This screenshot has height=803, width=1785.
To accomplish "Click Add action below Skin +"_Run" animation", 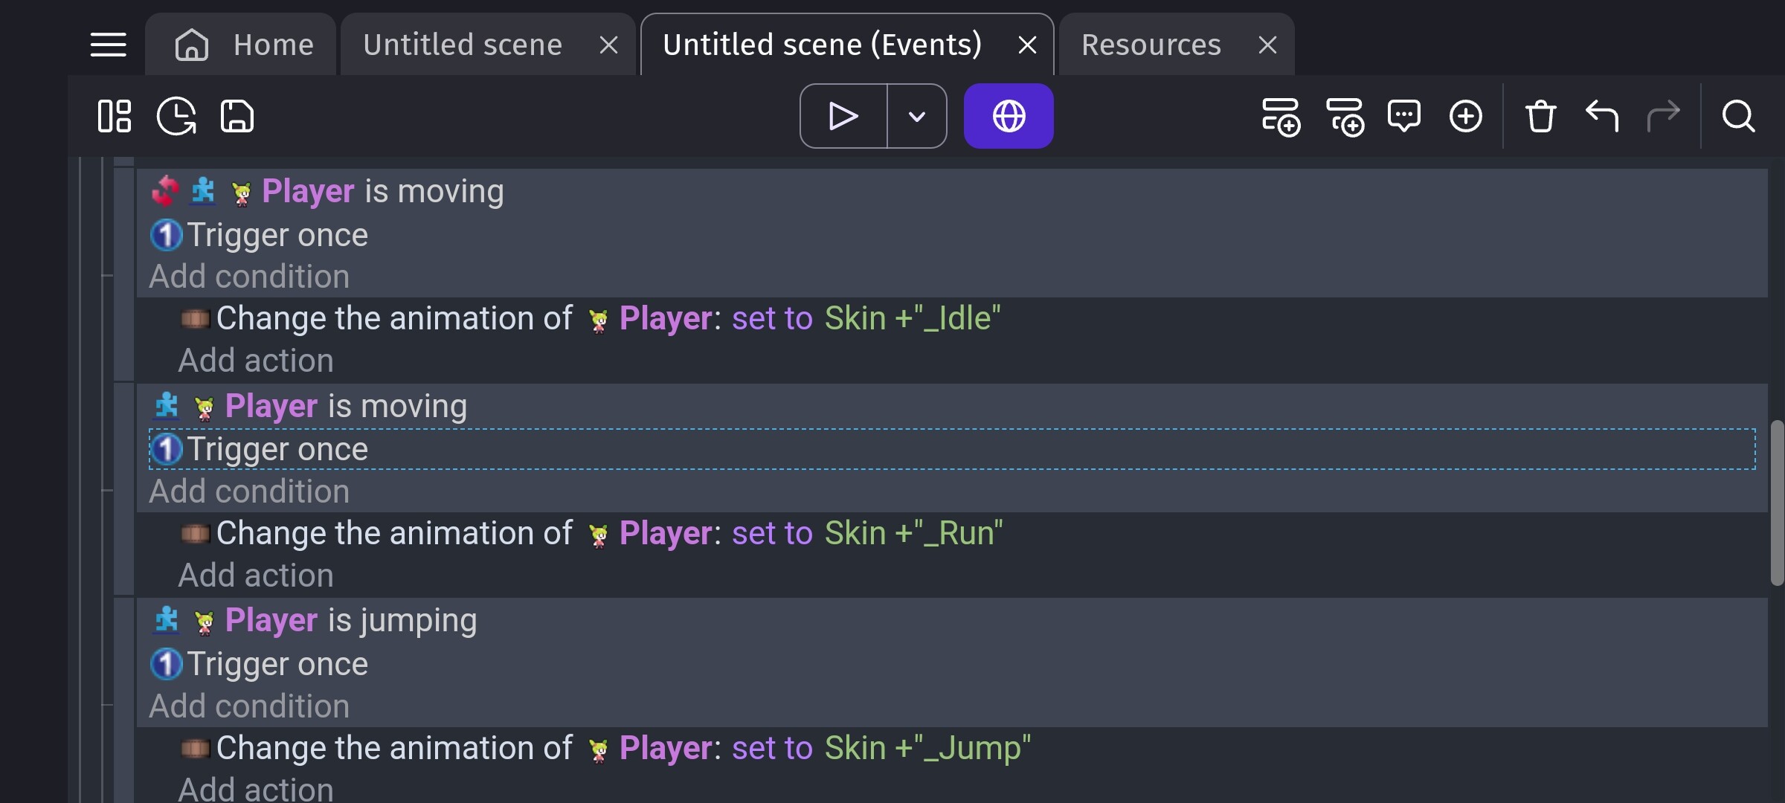I will [256, 575].
